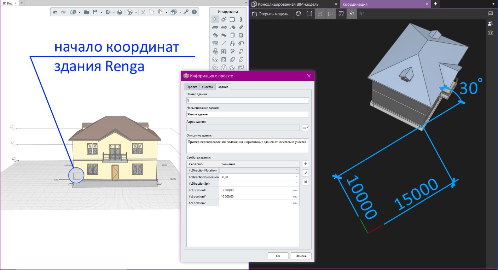Click the Redo arrow in Renga toolbar
Image resolution: width=498 pixels, height=270 pixels.
pos(63,12)
